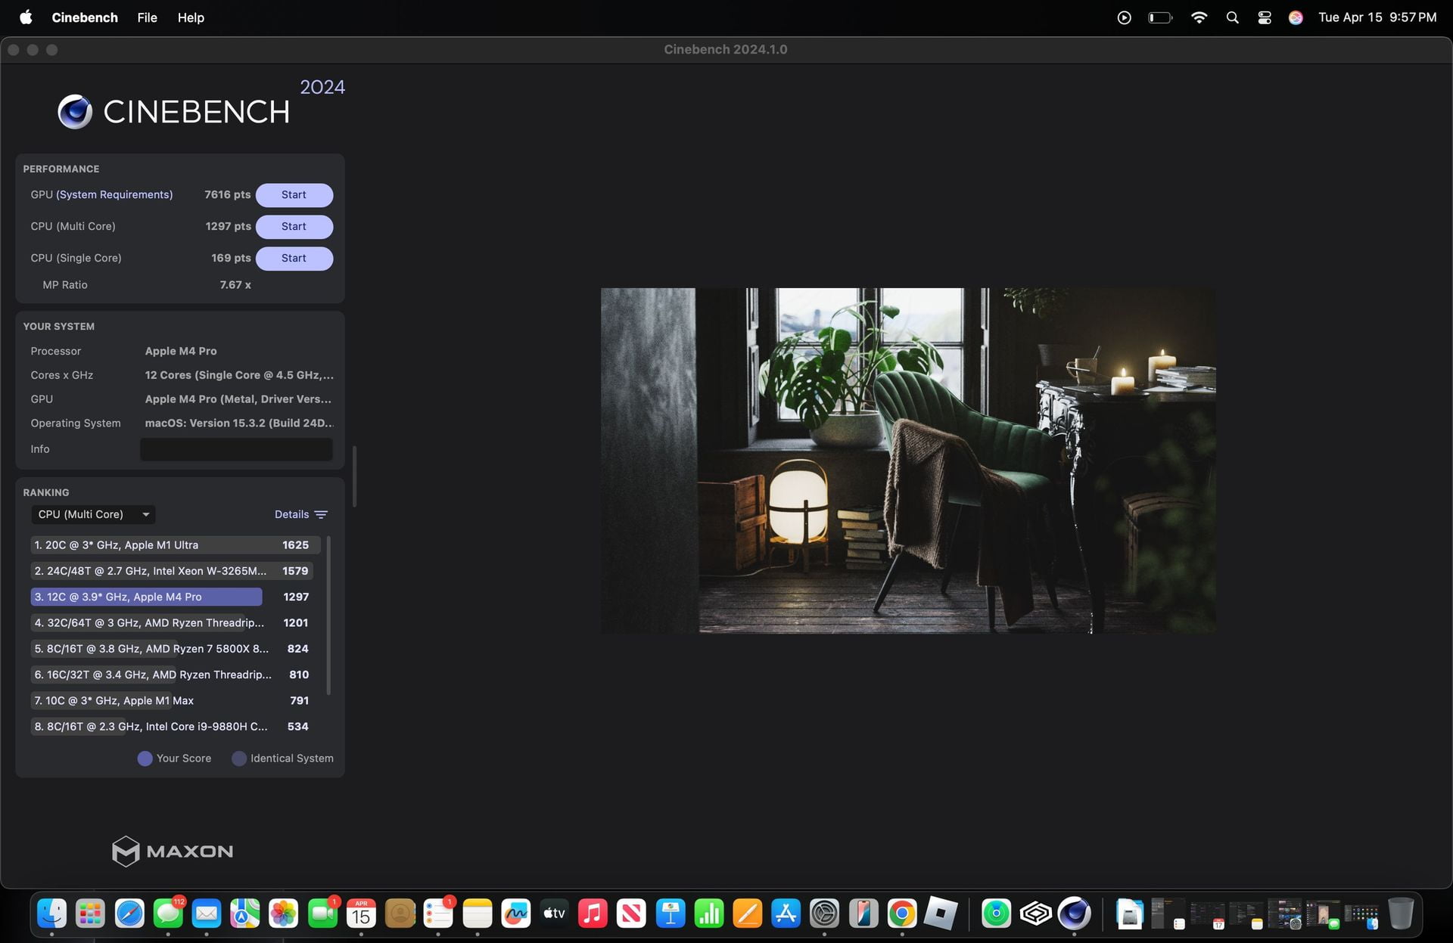The image size is (1453, 943).
Task: Open the Cinebench app menu
Action: tap(85, 17)
